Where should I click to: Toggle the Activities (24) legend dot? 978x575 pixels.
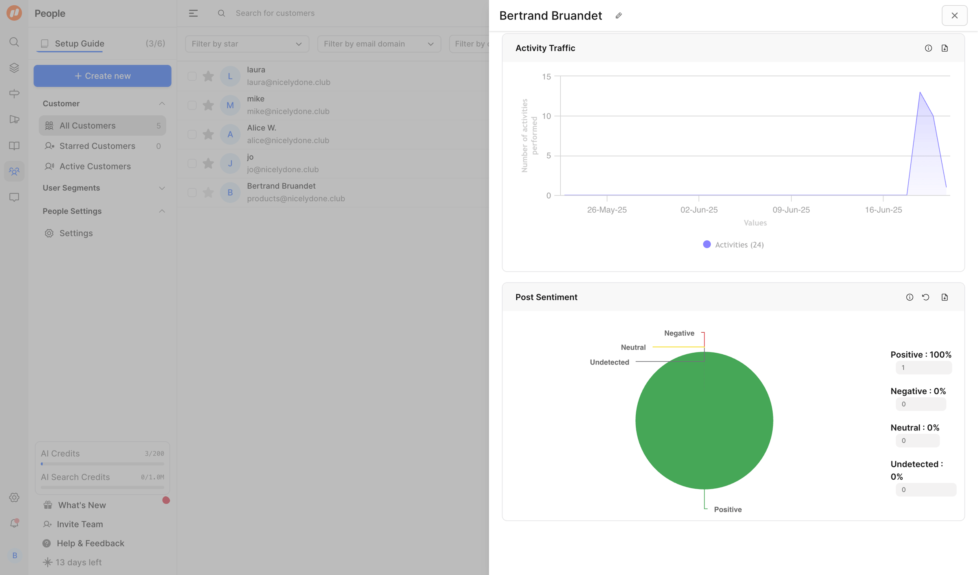coord(707,244)
